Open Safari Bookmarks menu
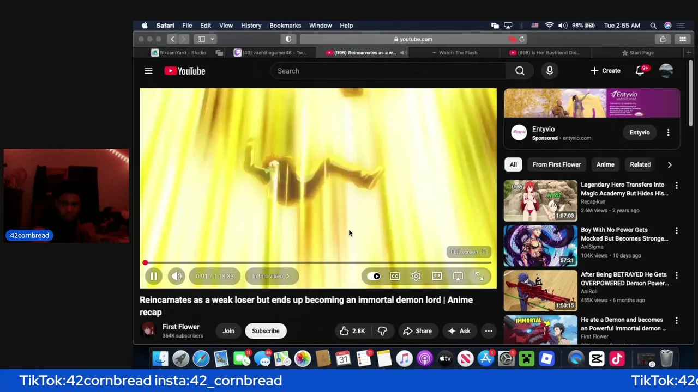Image resolution: width=698 pixels, height=392 pixels. pos(285,26)
